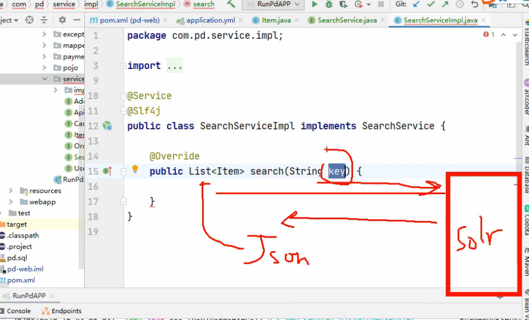Expand the webapp folder
529x320 pixels.
point(11,202)
